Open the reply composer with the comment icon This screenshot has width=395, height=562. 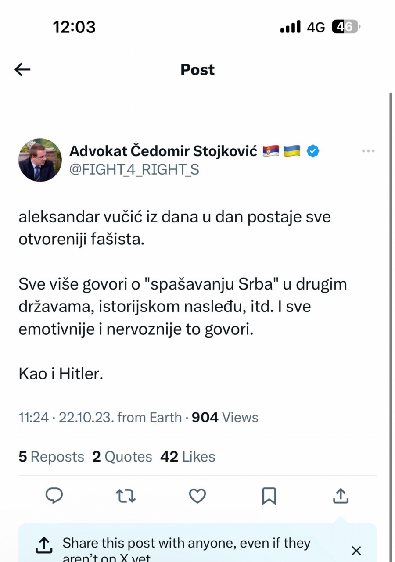[54, 496]
